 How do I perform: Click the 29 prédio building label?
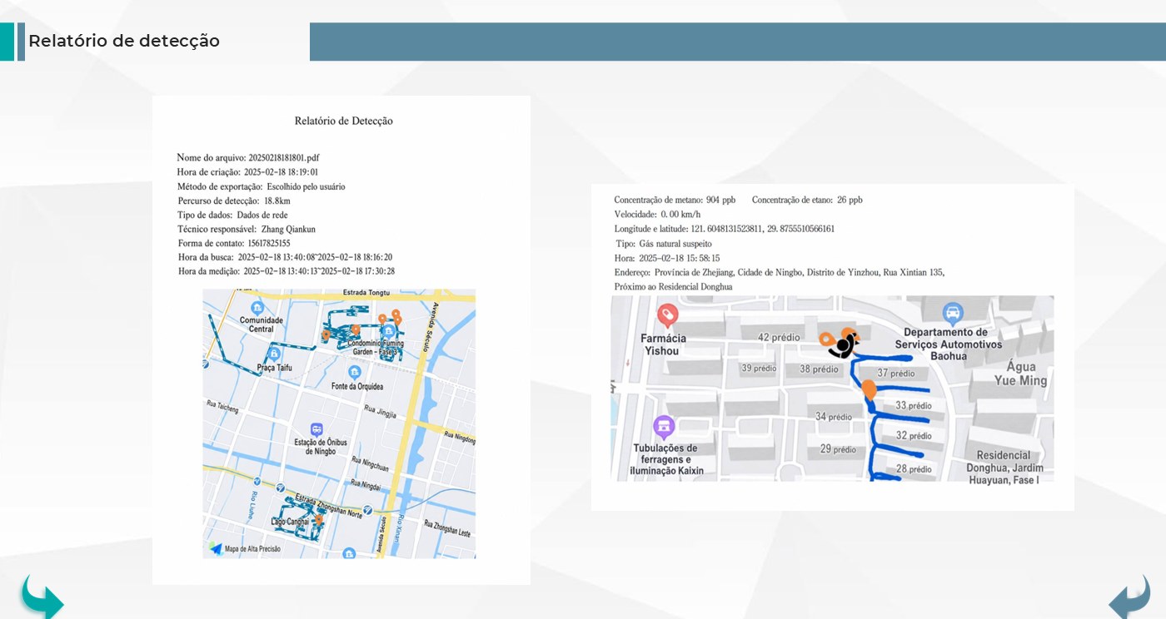(838, 448)
